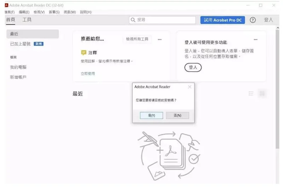Click the 注釋 tool title
Screen dimensions: 283x187
click(x=93, y=53)
